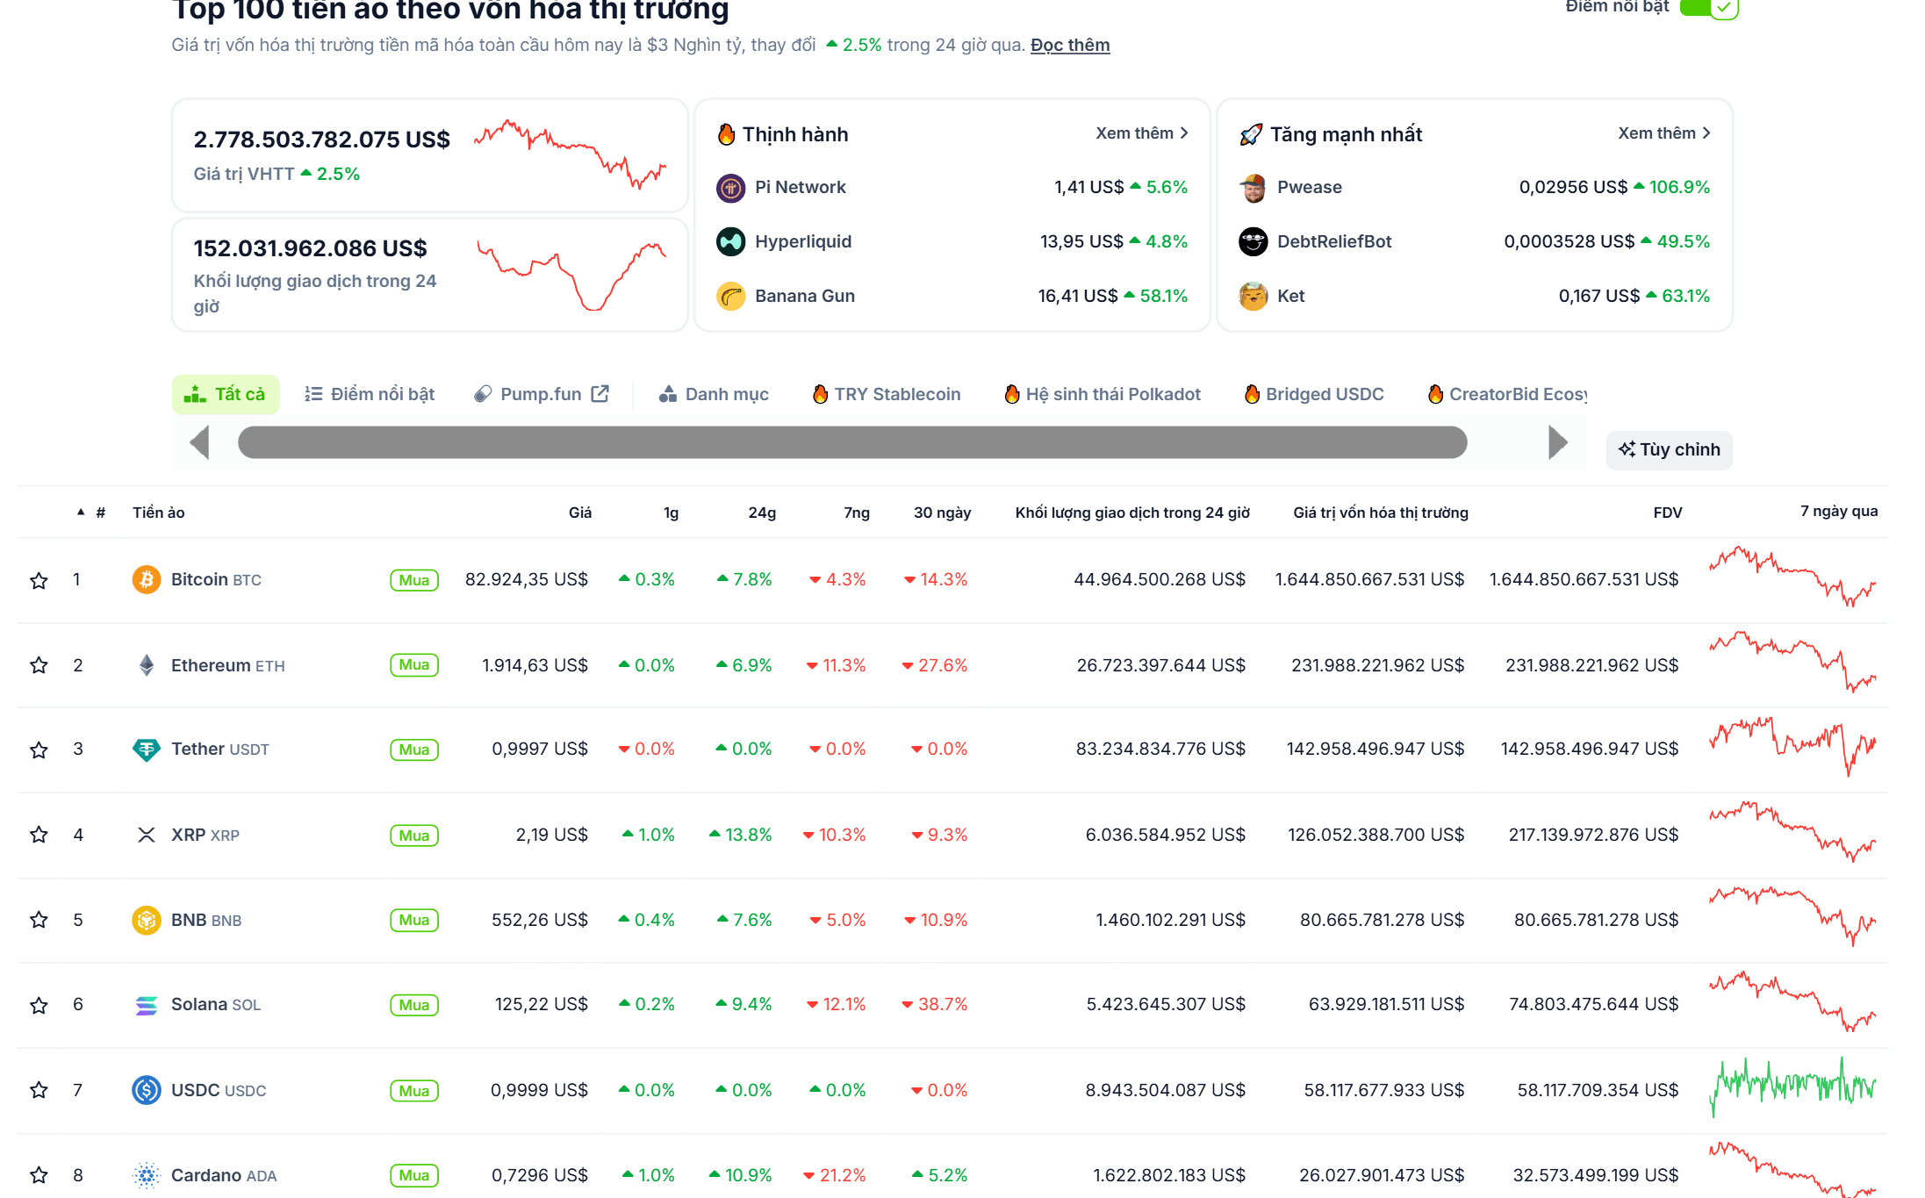Sort by 30 ngày column header
Image resolution: width=1925 pixels, height=1198 pixels.
pos(942,513)
